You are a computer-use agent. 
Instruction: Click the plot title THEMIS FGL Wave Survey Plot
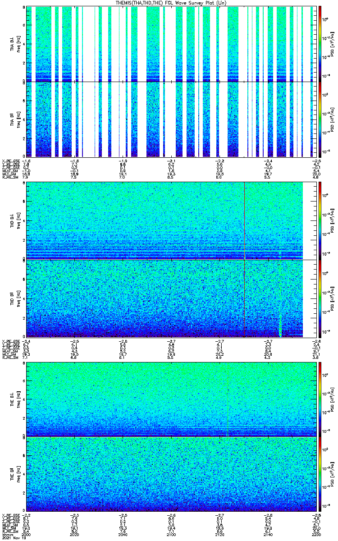(x=171, y=3)
